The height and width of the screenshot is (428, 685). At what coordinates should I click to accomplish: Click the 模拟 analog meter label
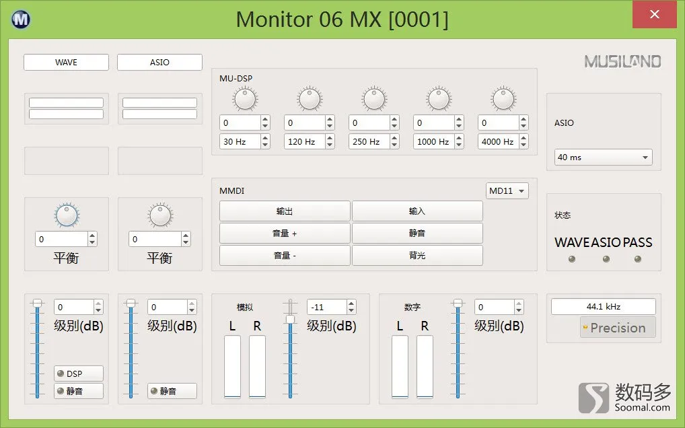[245, 308]
